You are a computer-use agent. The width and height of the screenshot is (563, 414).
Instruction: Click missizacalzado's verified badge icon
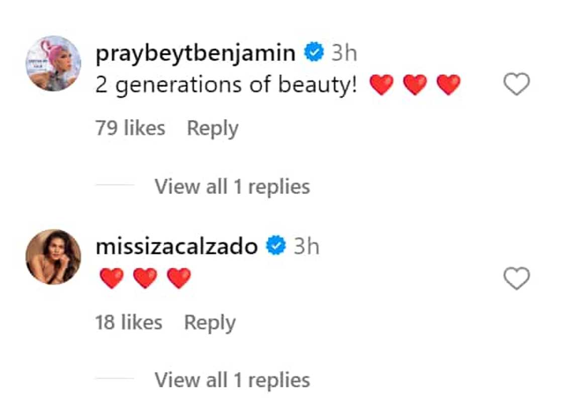tap(274, 245)
